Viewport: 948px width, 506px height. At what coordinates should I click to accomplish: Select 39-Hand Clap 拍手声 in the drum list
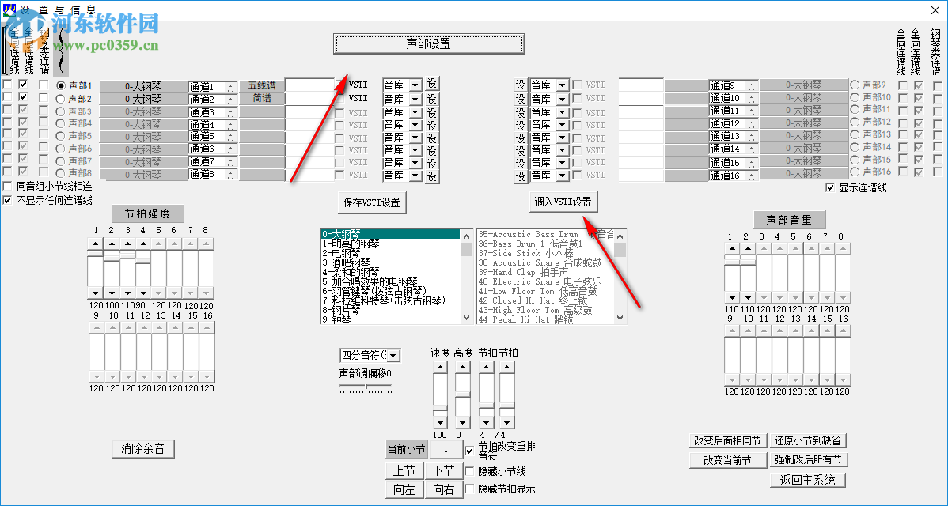pyautogui.click(x=546, y=272)
